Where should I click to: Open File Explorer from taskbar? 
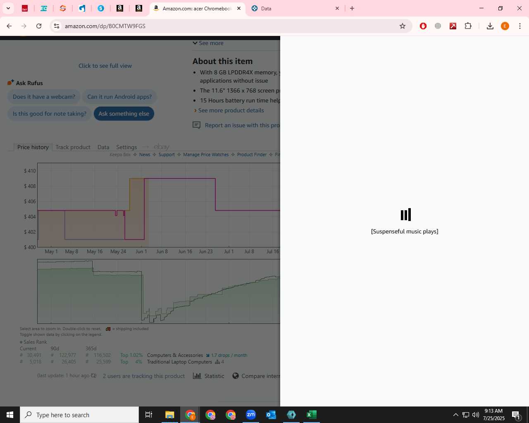pyautogui.click(x=170, y=415)
